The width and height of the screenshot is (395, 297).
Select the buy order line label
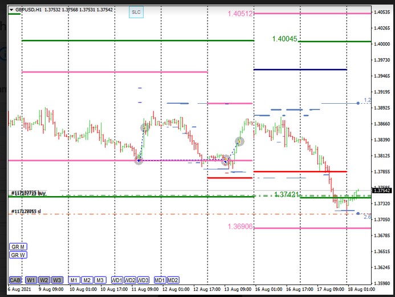(x=28, y=194)
